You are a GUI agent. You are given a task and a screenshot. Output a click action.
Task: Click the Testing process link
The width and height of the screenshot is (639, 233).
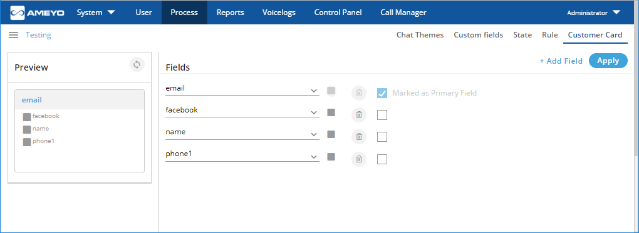pos(38,35)
